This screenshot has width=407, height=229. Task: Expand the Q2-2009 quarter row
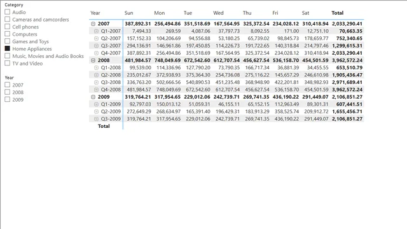96,111
